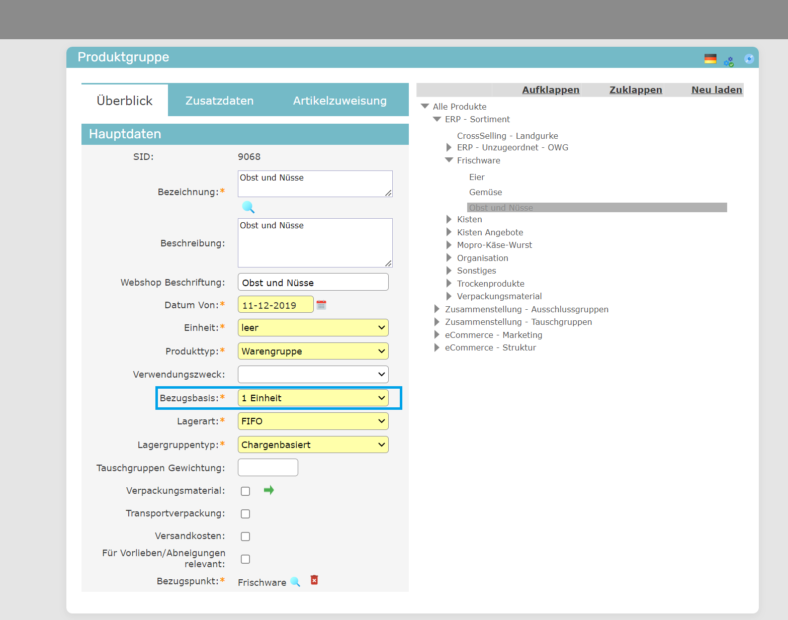The height and width of the screenshot is (620, 788).
Task: Enable the Verpackungsmaterial checkbox
Action: 245,491
